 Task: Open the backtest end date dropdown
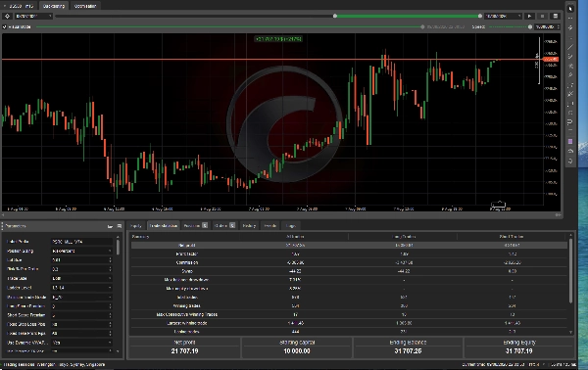tap(503, 16)
